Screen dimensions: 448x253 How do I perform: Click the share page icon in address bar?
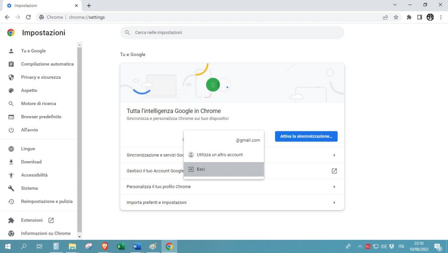coord(385,18)
